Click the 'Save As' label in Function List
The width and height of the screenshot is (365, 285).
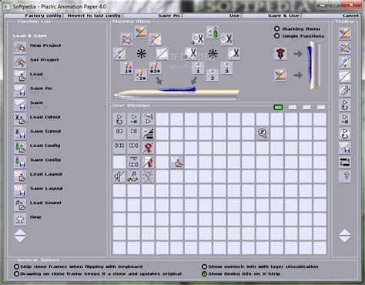pyautogui.click(x=41, y=89)
